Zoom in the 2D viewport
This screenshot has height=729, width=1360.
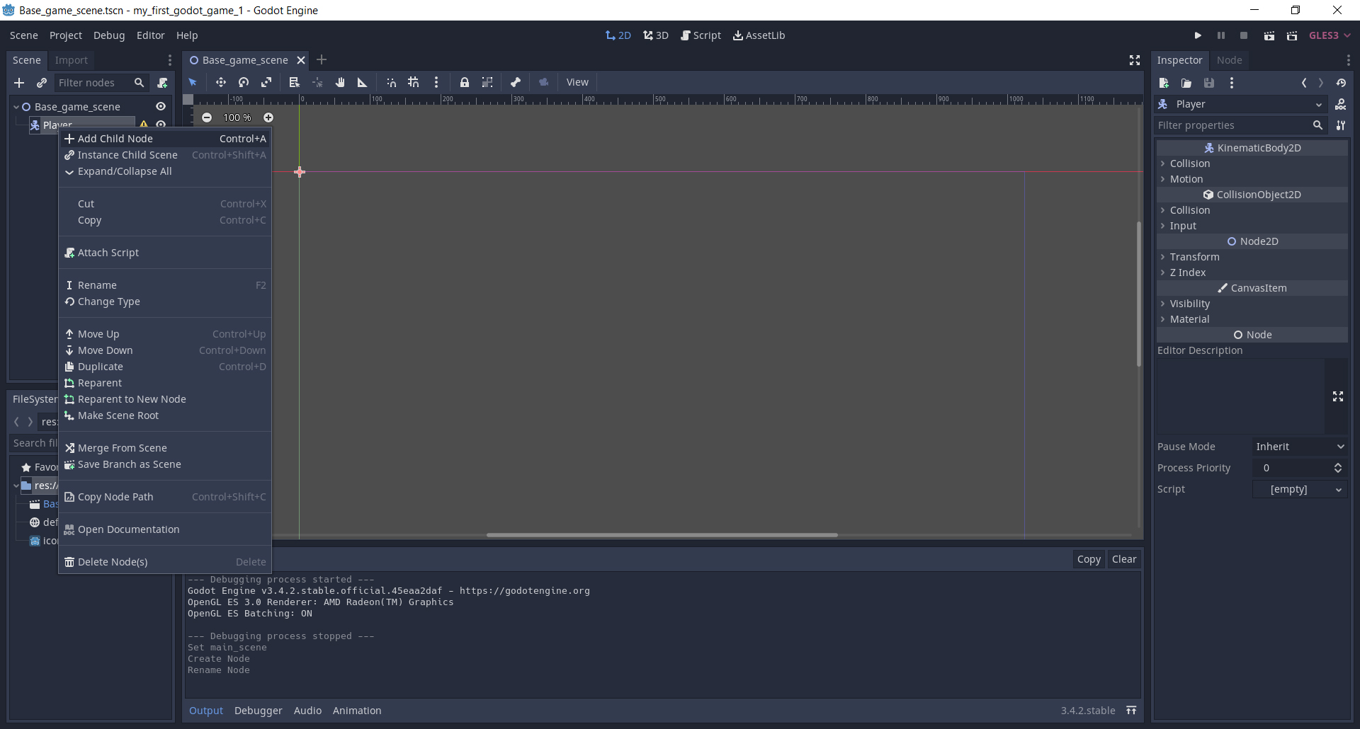click(x=268, y=117)
